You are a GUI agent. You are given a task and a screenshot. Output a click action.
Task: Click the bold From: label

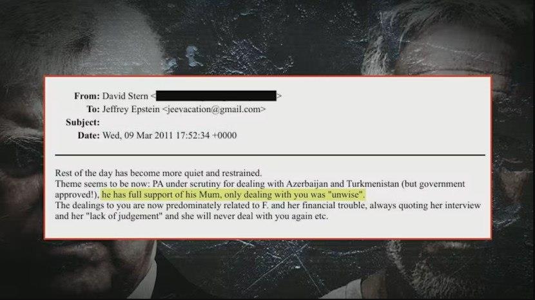coord(86,96)
